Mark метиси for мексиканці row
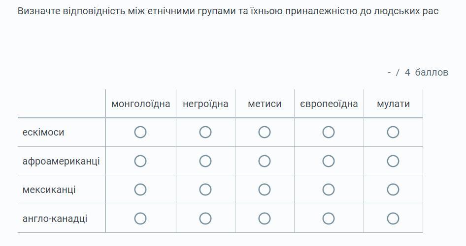The width and height of the screenshot is (466, 246). [x=265, y=190]
